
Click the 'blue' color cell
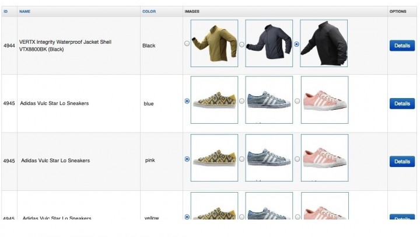coord(148,104)
